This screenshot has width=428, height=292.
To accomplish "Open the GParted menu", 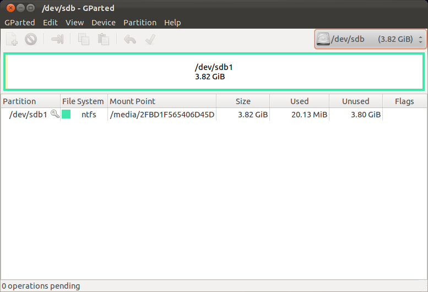I will pos(20,23).
